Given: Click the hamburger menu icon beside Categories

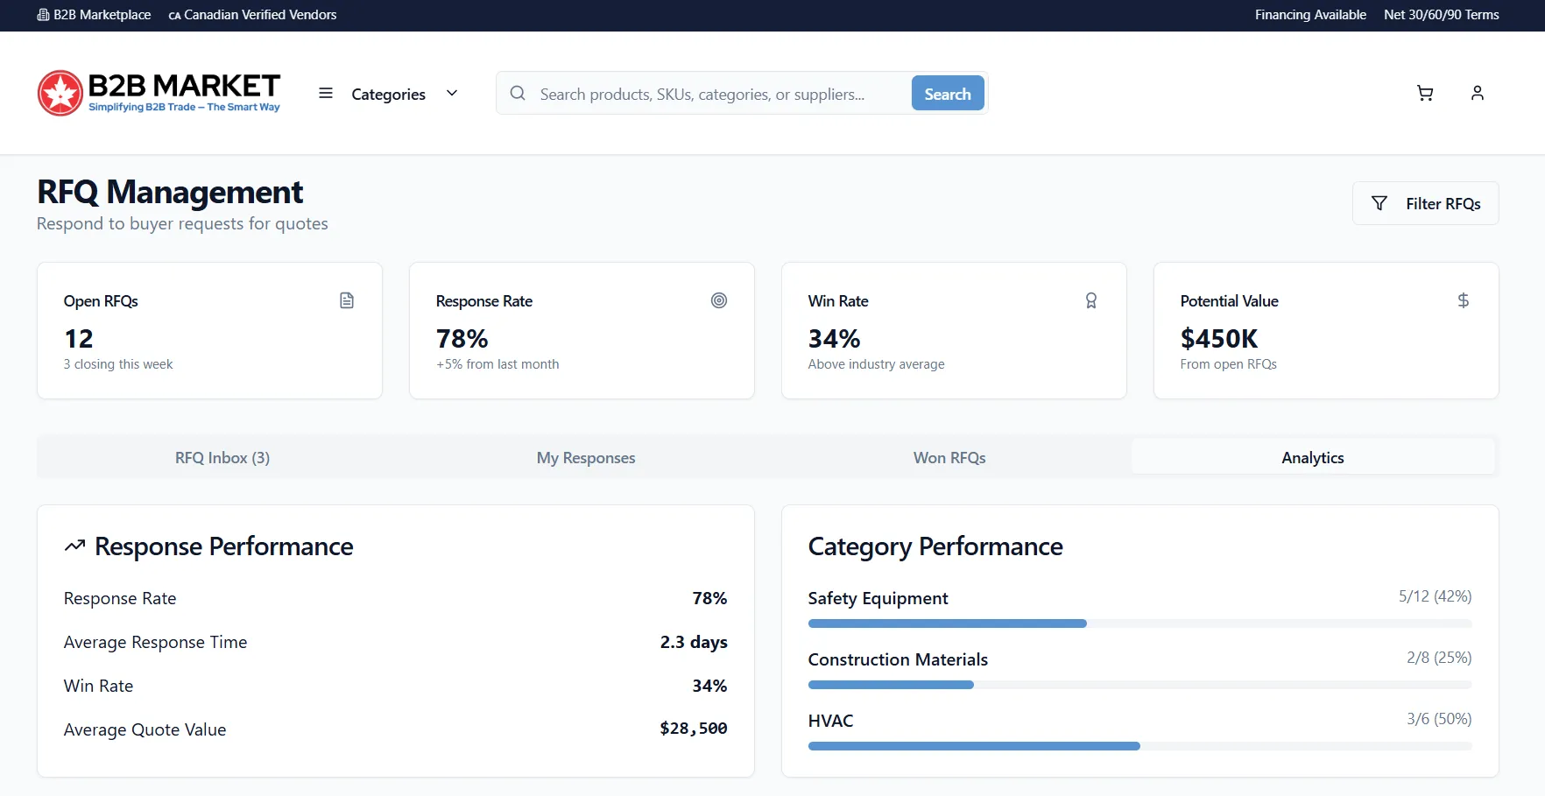Looking at the screenshot, I should [326, 93].
